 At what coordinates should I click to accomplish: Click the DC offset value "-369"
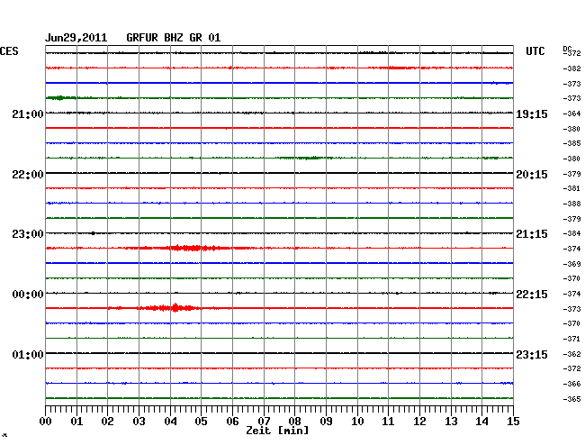(571, 264)
